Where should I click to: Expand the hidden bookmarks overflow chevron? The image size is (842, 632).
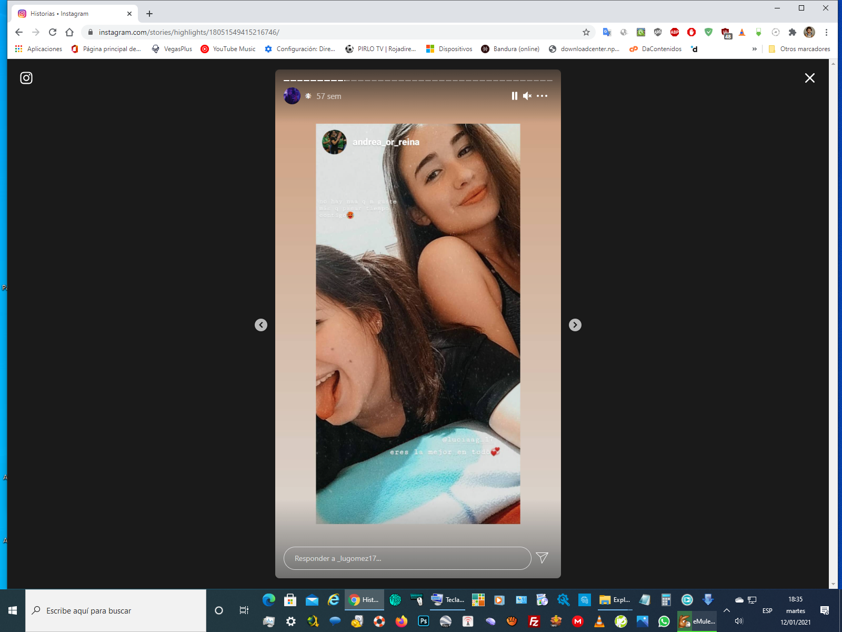(x=754, y=49)
